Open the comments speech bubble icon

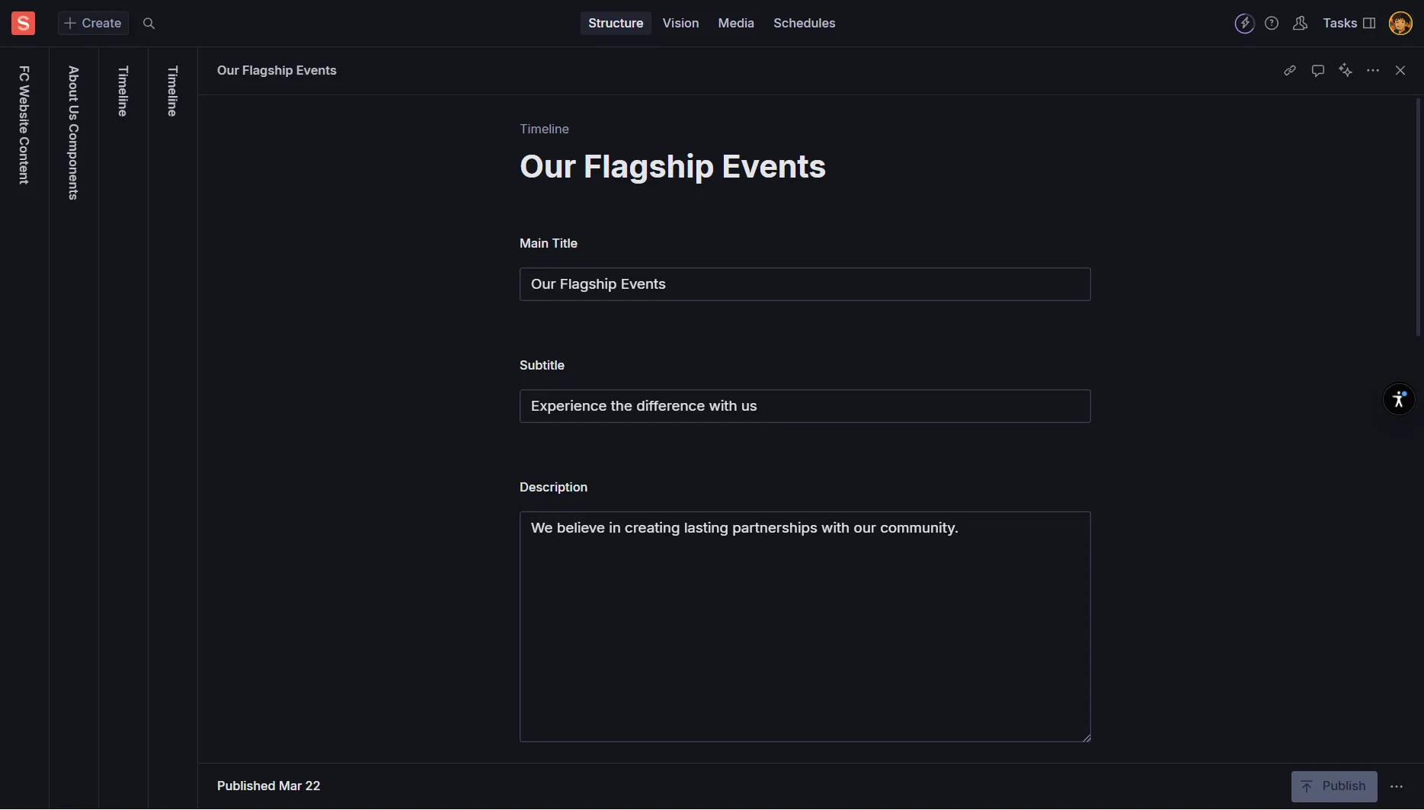(x=1317, y=71)
